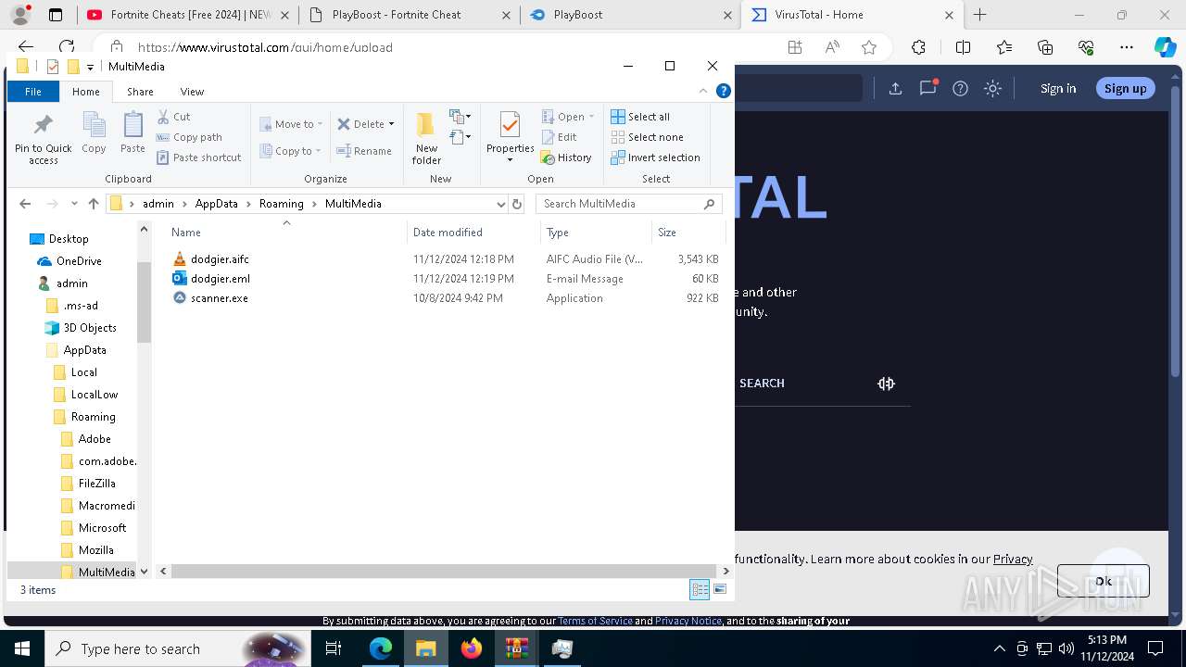Switch to Details view layout icon
The image size is (1186, 667).
[x=700, y=589]
